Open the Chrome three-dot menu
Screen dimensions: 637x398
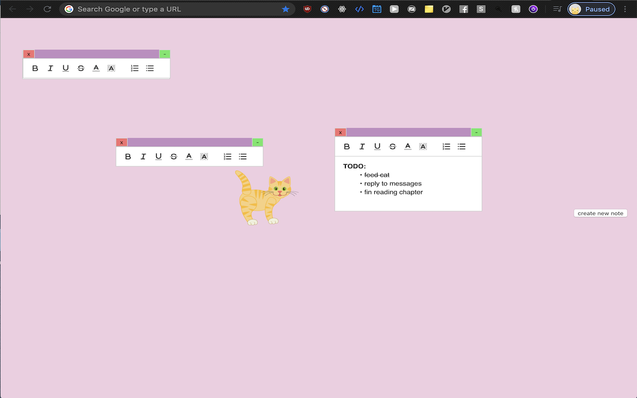(625, 9)
